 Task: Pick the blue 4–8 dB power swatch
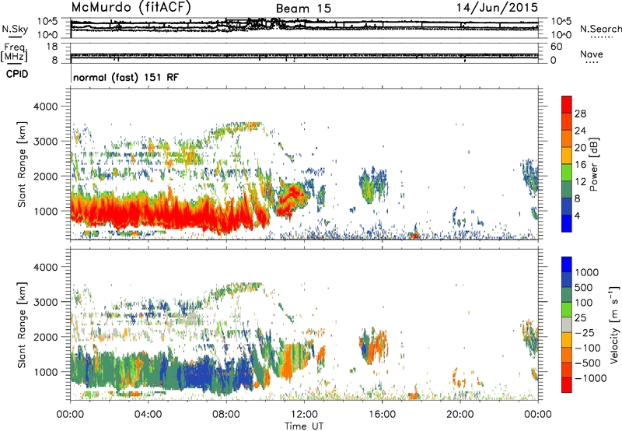[x=567, y=206]
